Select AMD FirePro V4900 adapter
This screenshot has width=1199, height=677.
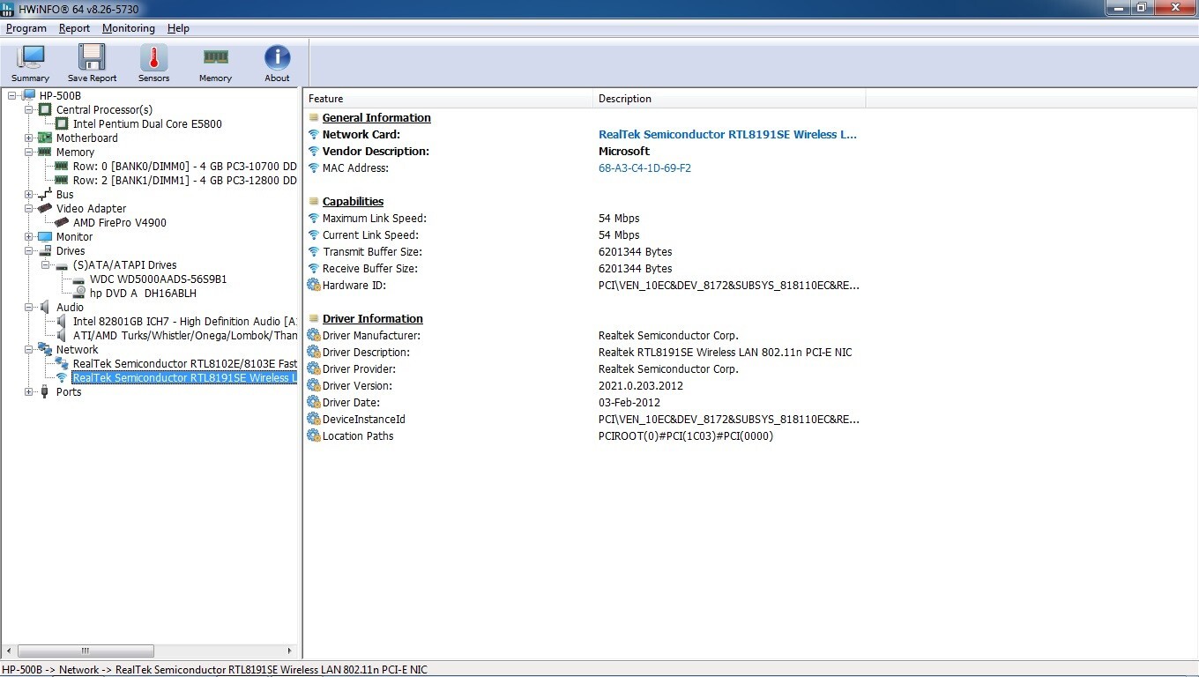click(x=119, y=222)
